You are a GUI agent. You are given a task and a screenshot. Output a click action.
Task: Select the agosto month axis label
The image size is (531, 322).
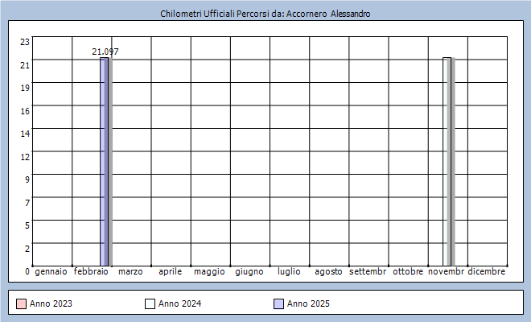point(328,272)
